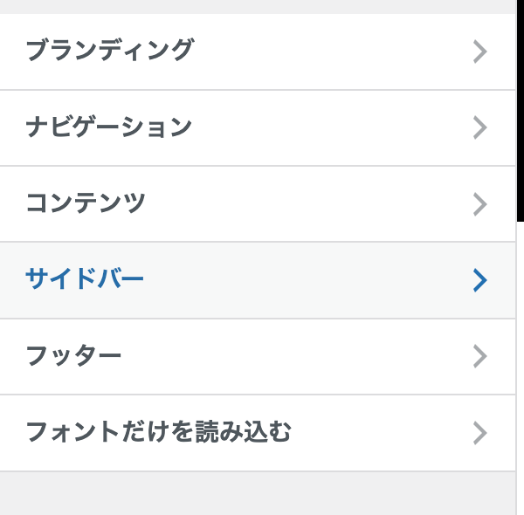
Task: Expand フッター using its right chevron
Action: (479, 356)
